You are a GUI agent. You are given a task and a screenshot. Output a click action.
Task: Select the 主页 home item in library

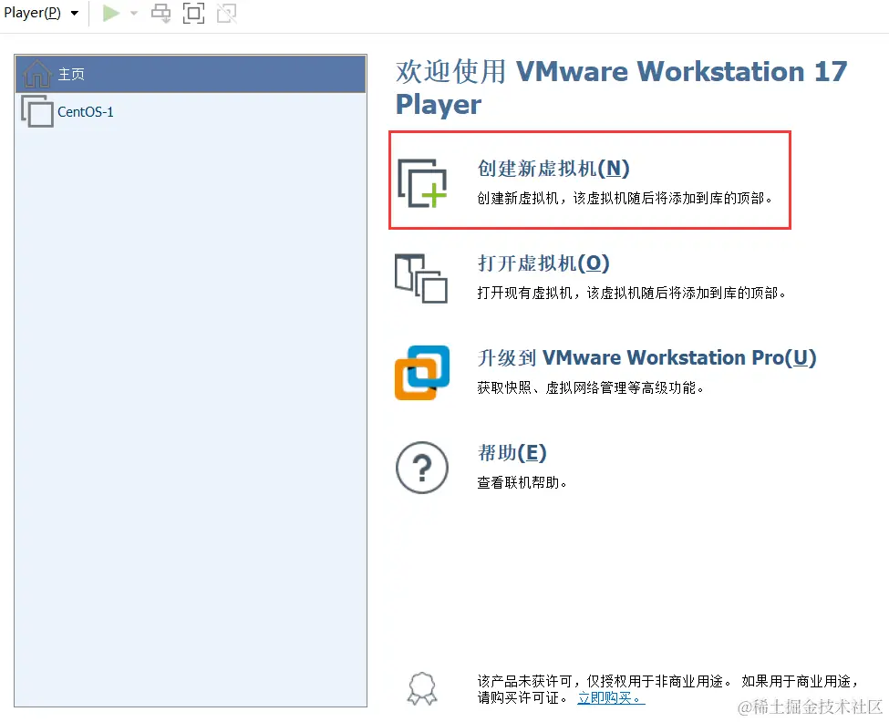point(191,74)
